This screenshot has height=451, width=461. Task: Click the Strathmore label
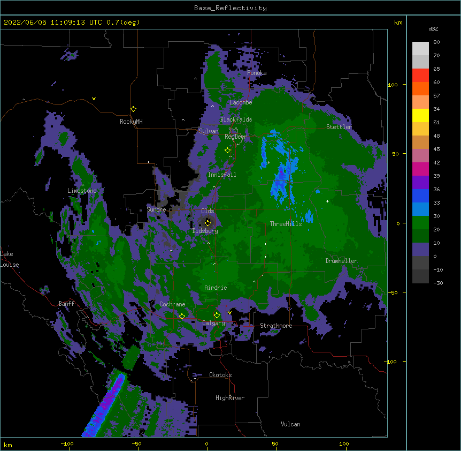point(276,326)
